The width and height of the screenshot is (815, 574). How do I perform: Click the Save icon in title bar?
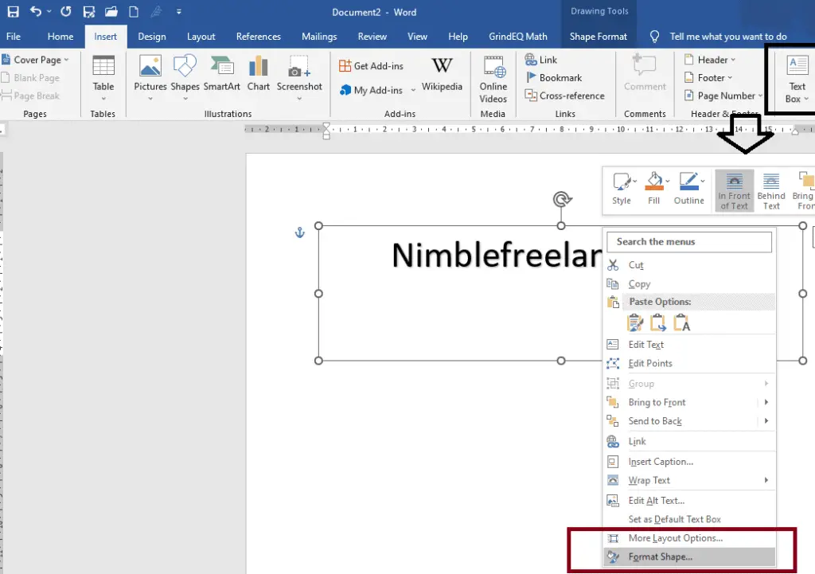pyautogui.click(x=13, y=12)
